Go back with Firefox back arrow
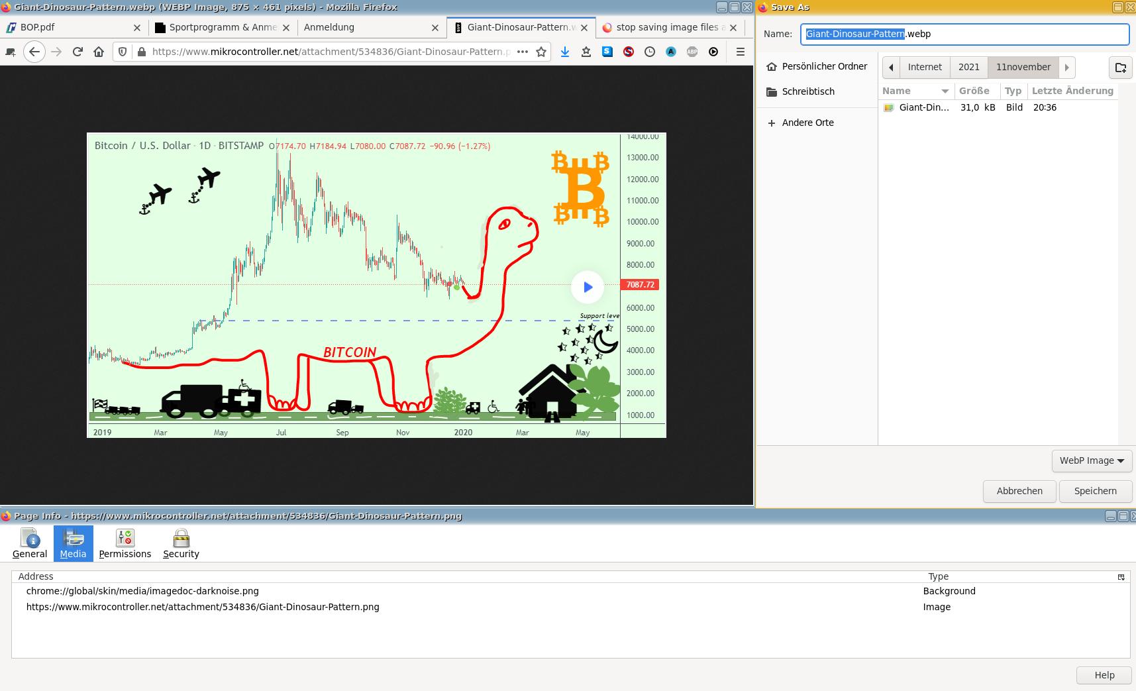This screenshot has width=1136, height=691. 34,52
